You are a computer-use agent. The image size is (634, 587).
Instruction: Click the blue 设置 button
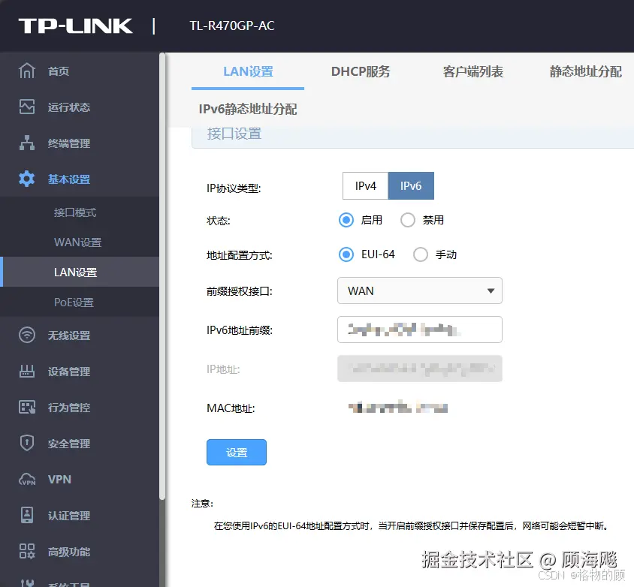coord(237,452)
